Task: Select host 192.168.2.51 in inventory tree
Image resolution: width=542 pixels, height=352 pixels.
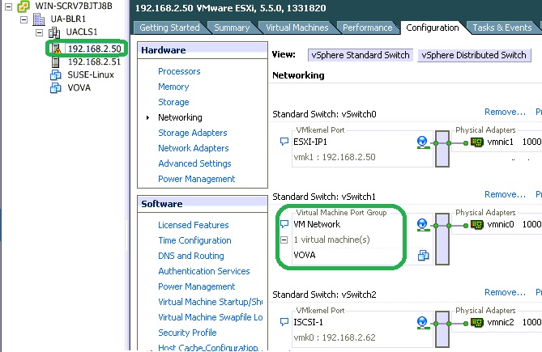Action: click(x=94, y=61)
